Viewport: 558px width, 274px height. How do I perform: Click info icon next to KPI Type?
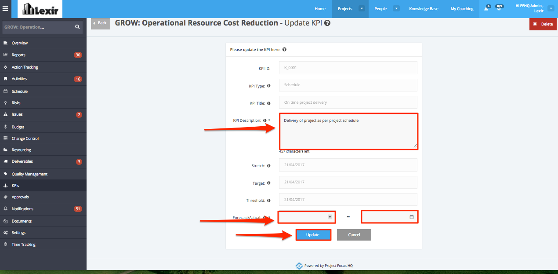(x=268, y=86)
